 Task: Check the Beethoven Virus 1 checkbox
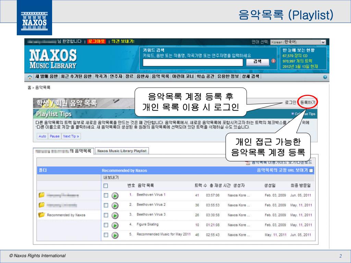pos(106,195)
